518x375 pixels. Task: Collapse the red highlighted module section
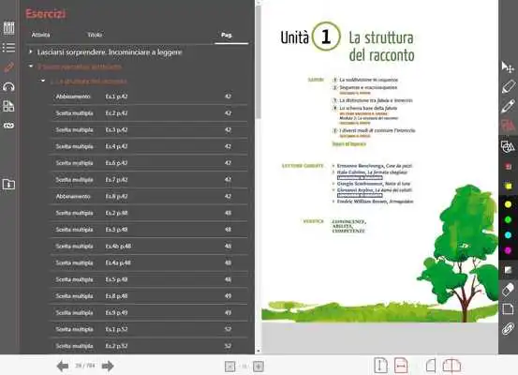coord(31,67)
